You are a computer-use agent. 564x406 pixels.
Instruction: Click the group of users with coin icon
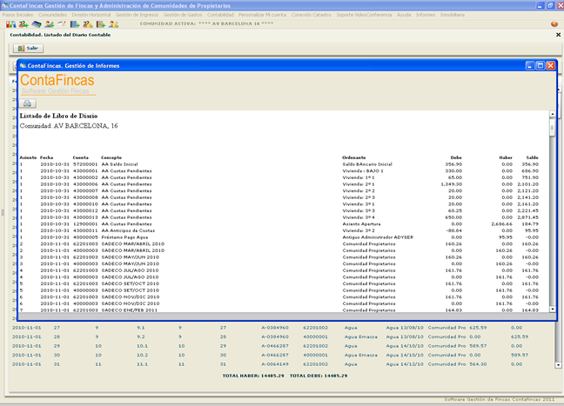[x=88, y=24]
